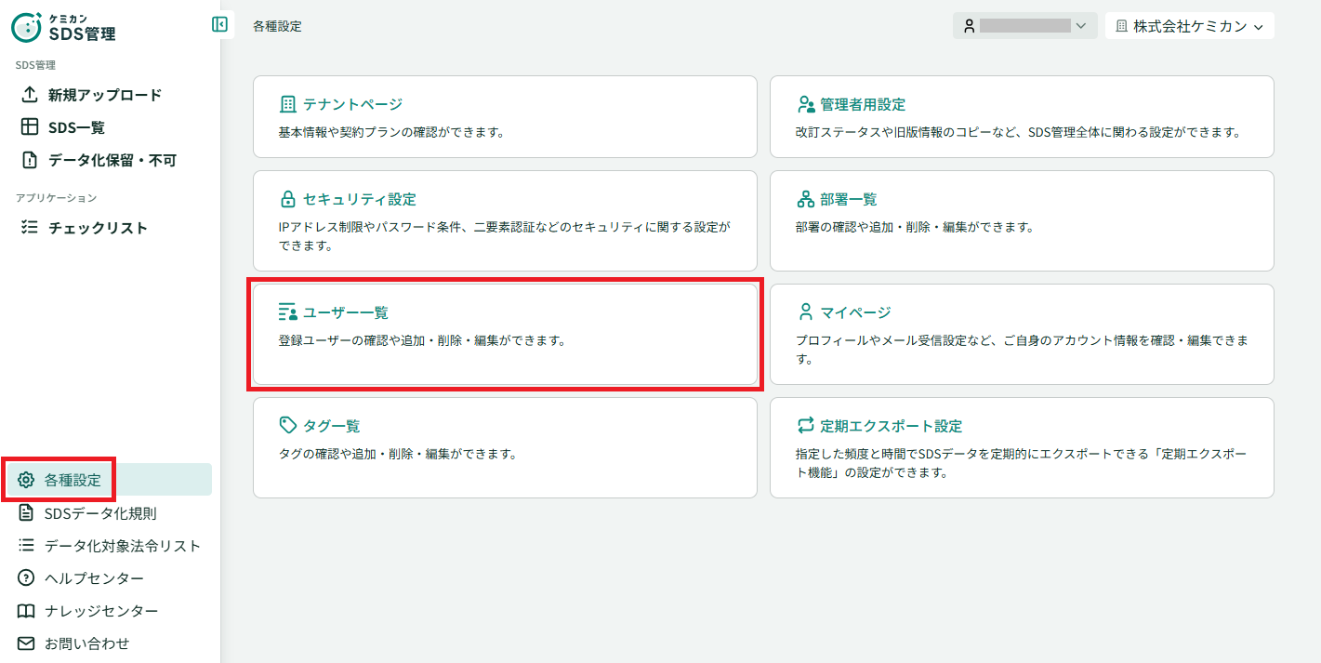The height and width of the screenshot is (663, 1321).
Task: Go to the ユーザー一覧 card
Action: coord(505,334)
